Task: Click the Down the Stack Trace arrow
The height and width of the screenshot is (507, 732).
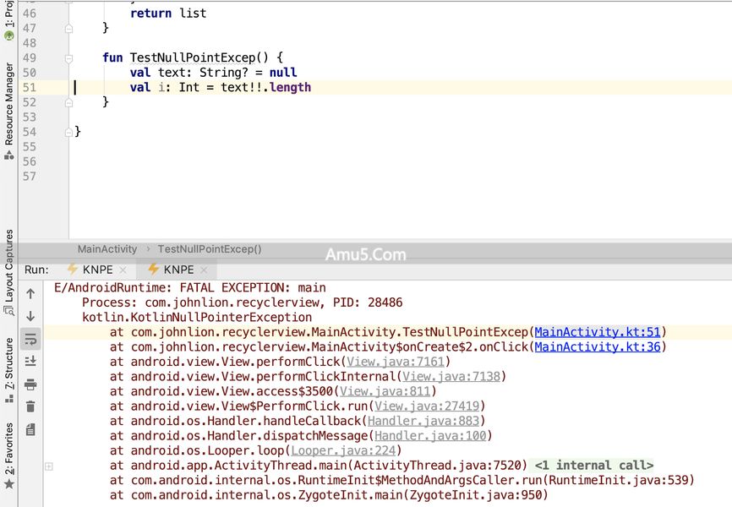Action: pyautogui.click(x=30, y=316)
